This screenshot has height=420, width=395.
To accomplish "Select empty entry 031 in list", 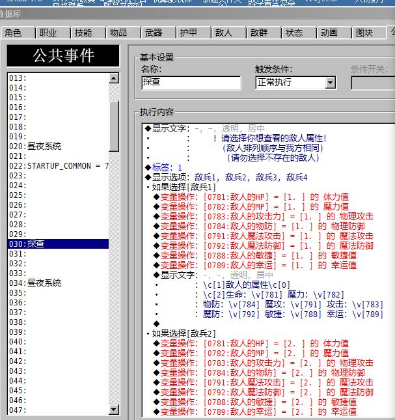I will (58, 254).
